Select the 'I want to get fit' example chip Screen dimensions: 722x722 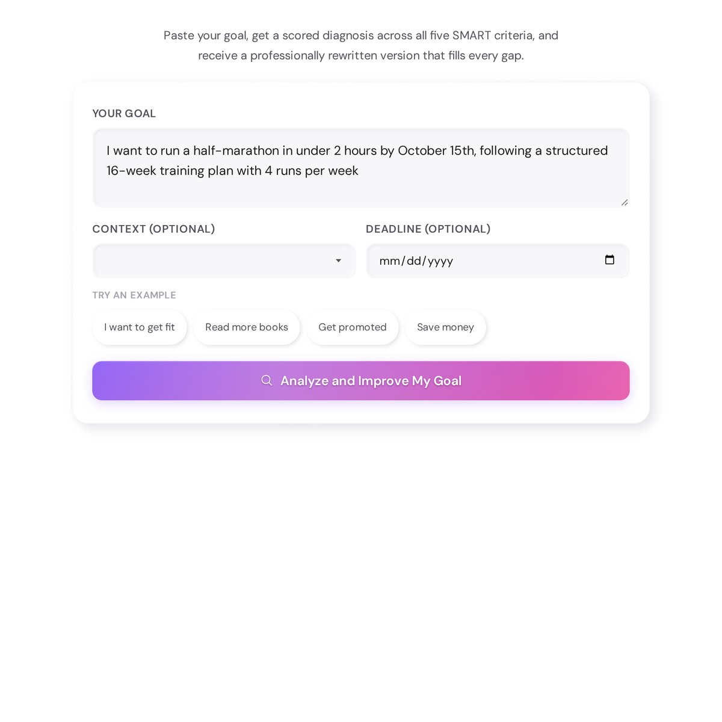(x=139, y=327)
